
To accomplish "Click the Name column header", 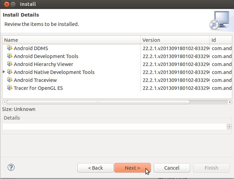I will (x=71, y=40).
